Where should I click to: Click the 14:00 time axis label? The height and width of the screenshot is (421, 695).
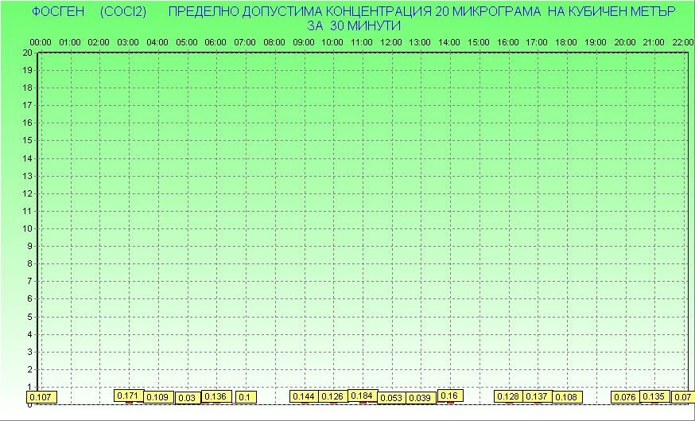pos(449,43)
